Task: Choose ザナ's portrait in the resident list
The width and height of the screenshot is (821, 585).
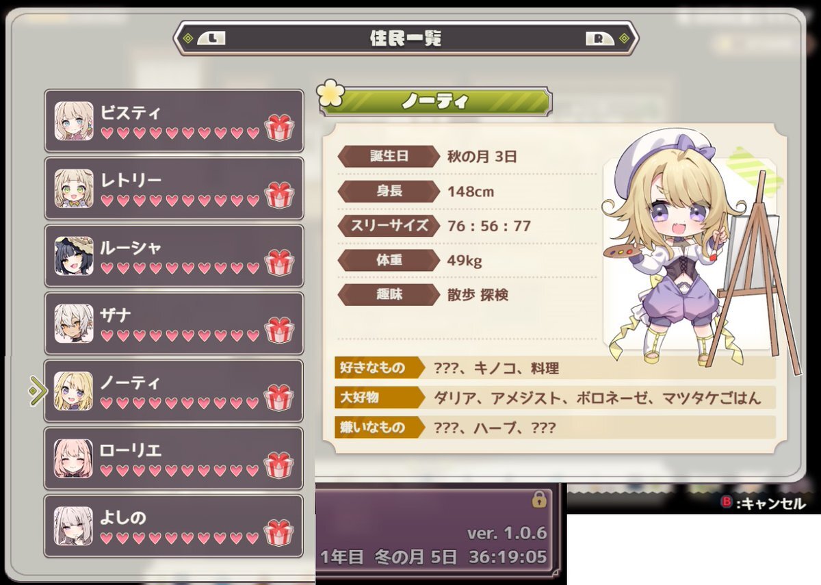Action: click(x=74, y=324)
